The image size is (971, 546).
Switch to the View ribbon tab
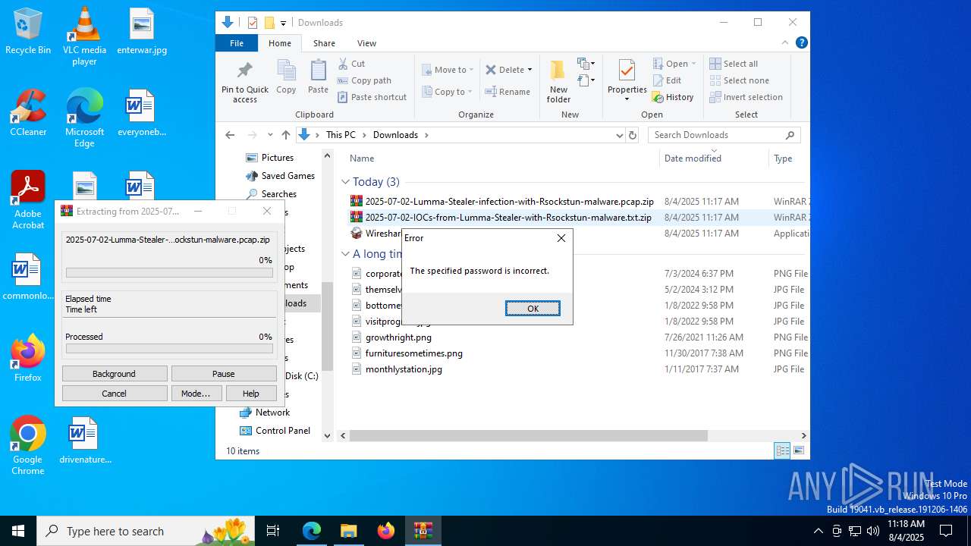click(x=366, y=43)
